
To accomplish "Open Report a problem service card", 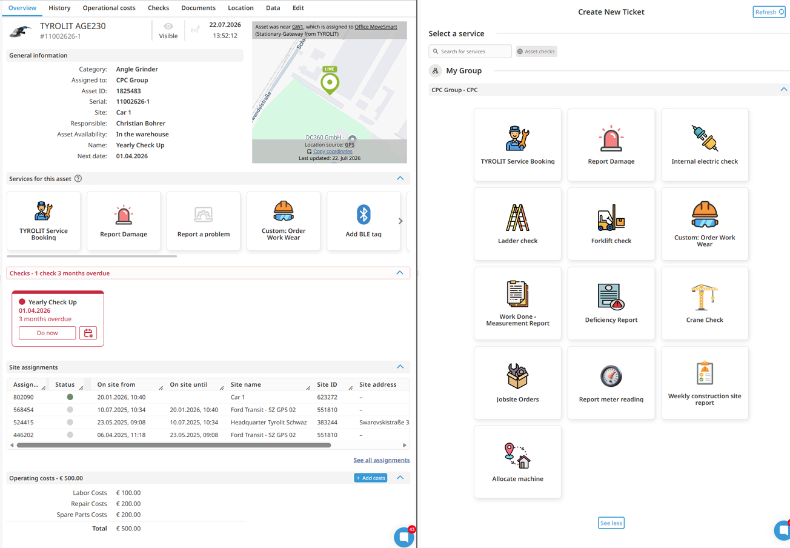I will pos(204,221).
